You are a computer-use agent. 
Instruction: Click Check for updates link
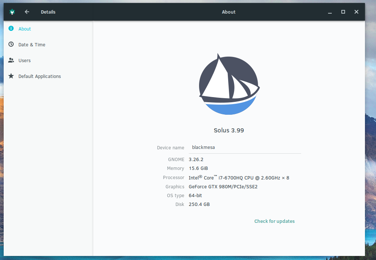point(274,221)
